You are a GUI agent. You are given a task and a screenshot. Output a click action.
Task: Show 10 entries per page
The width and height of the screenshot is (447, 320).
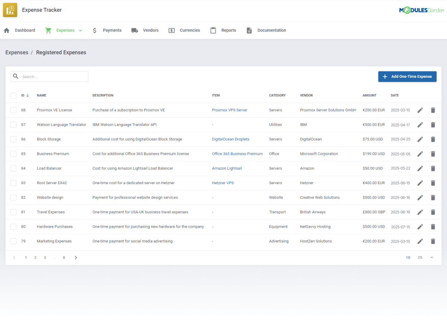pyautogui.click(x=408, y=257)
